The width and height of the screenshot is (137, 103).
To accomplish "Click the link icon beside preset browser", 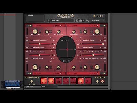I will (88, 21).
